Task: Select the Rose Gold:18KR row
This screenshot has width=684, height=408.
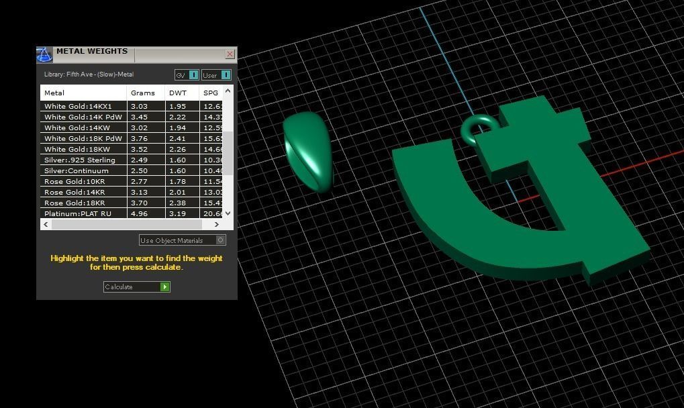Action: click(x=132, y=203)
